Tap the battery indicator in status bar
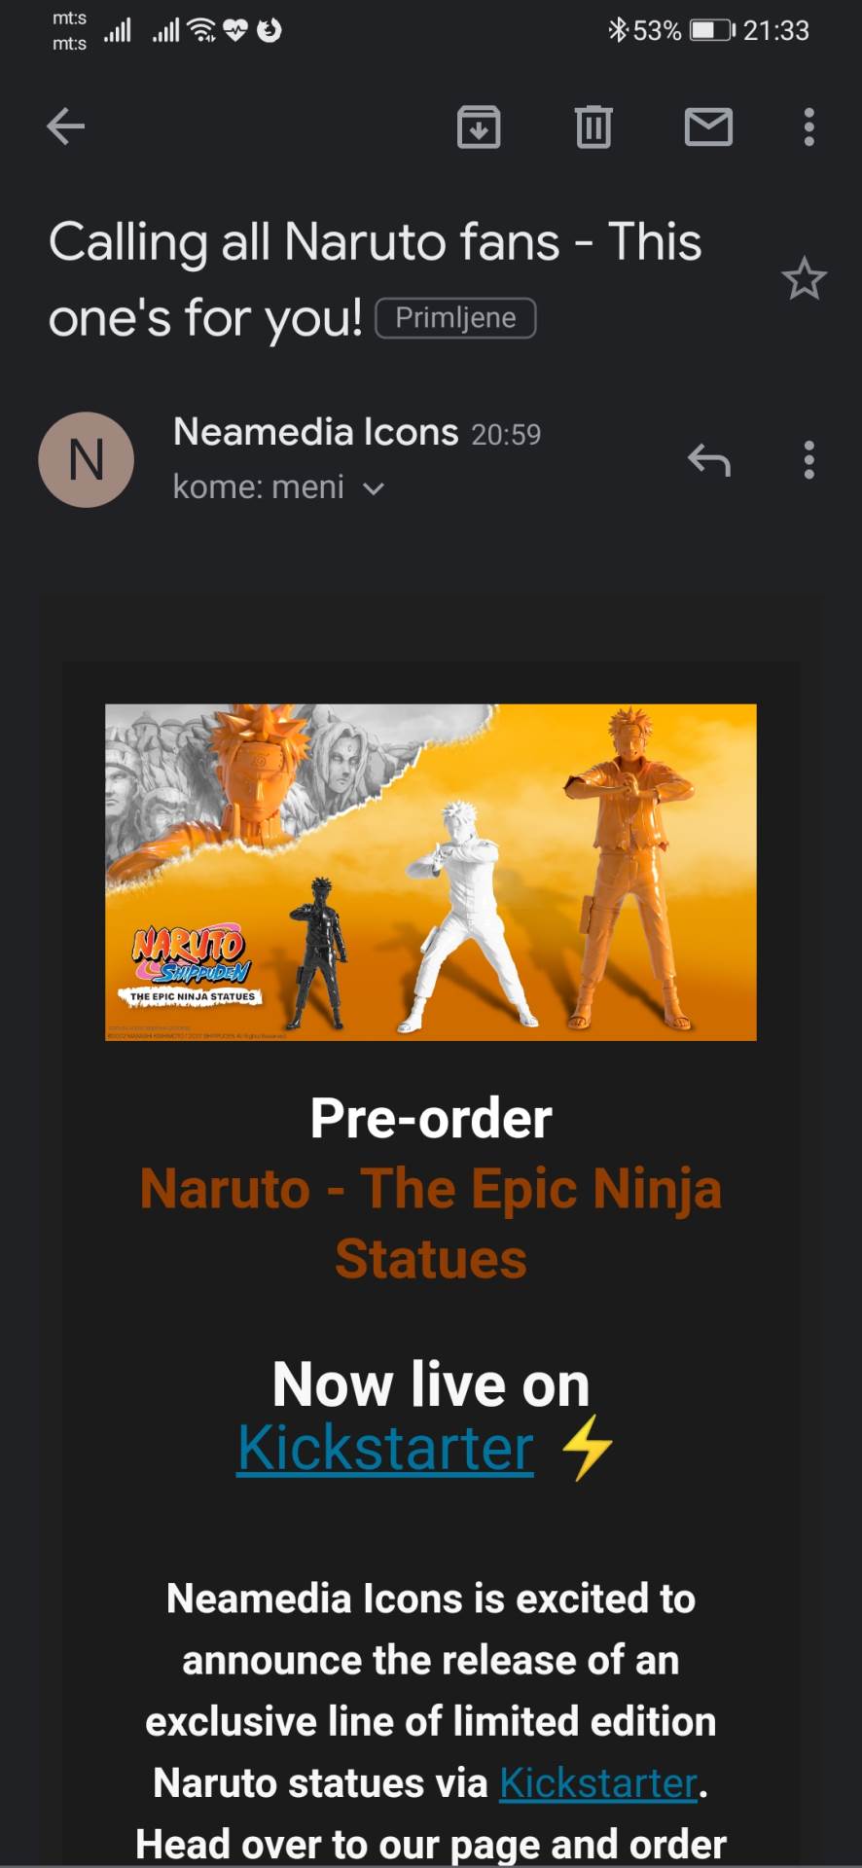The image size is (862, 1868). click(x=713, y=31)
